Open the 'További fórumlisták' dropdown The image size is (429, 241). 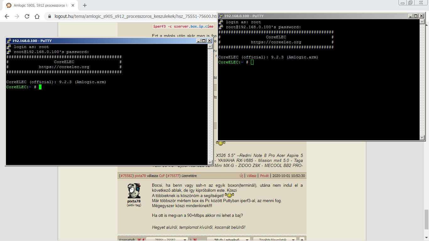[x=275, y=239]
